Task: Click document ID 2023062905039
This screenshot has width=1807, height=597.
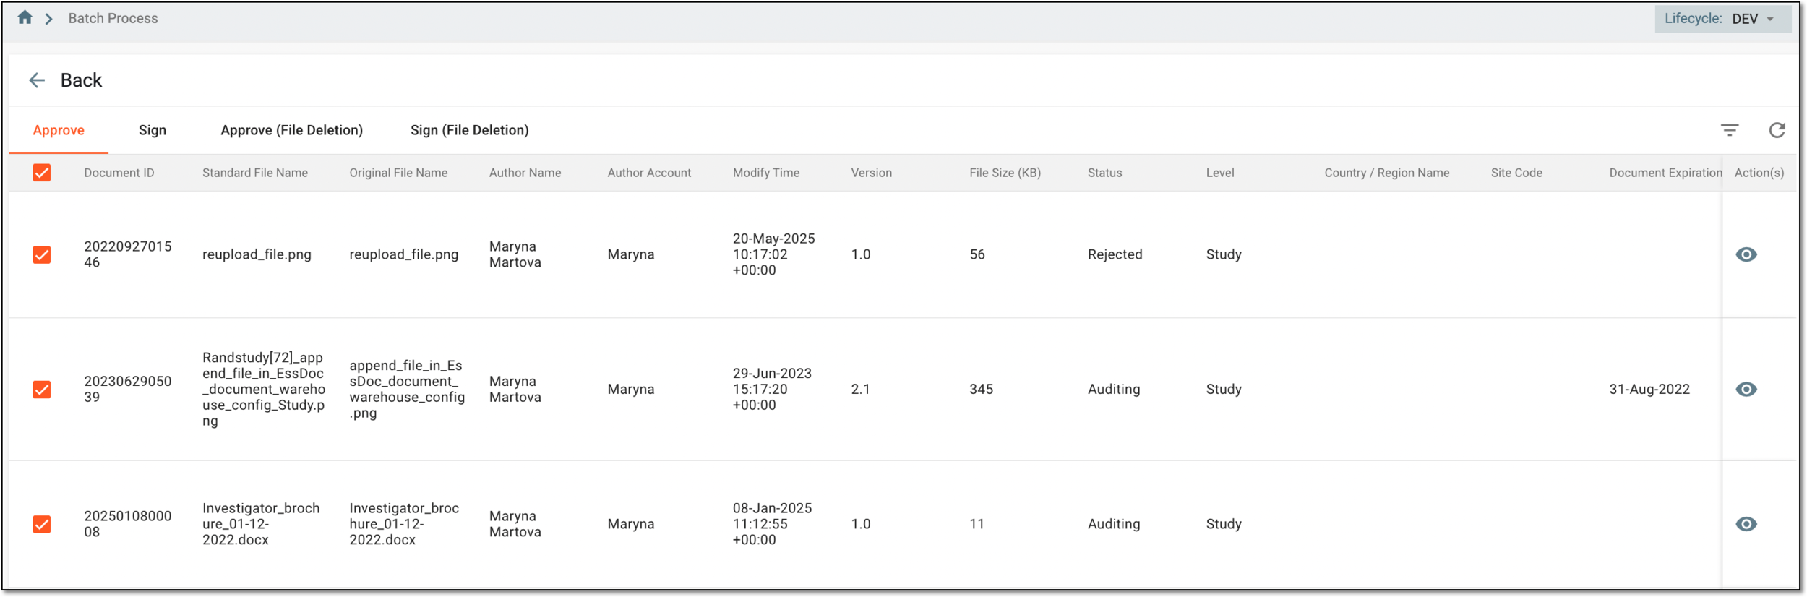Action: click(x=128, y=389)
